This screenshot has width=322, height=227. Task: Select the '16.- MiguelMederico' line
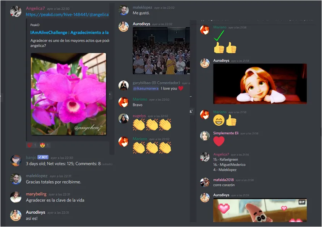pyautogui.click(x=230, y=165)
